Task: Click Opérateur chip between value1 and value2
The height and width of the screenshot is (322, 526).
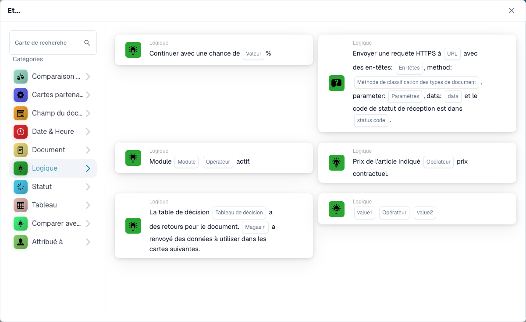Action: point(394,213)
